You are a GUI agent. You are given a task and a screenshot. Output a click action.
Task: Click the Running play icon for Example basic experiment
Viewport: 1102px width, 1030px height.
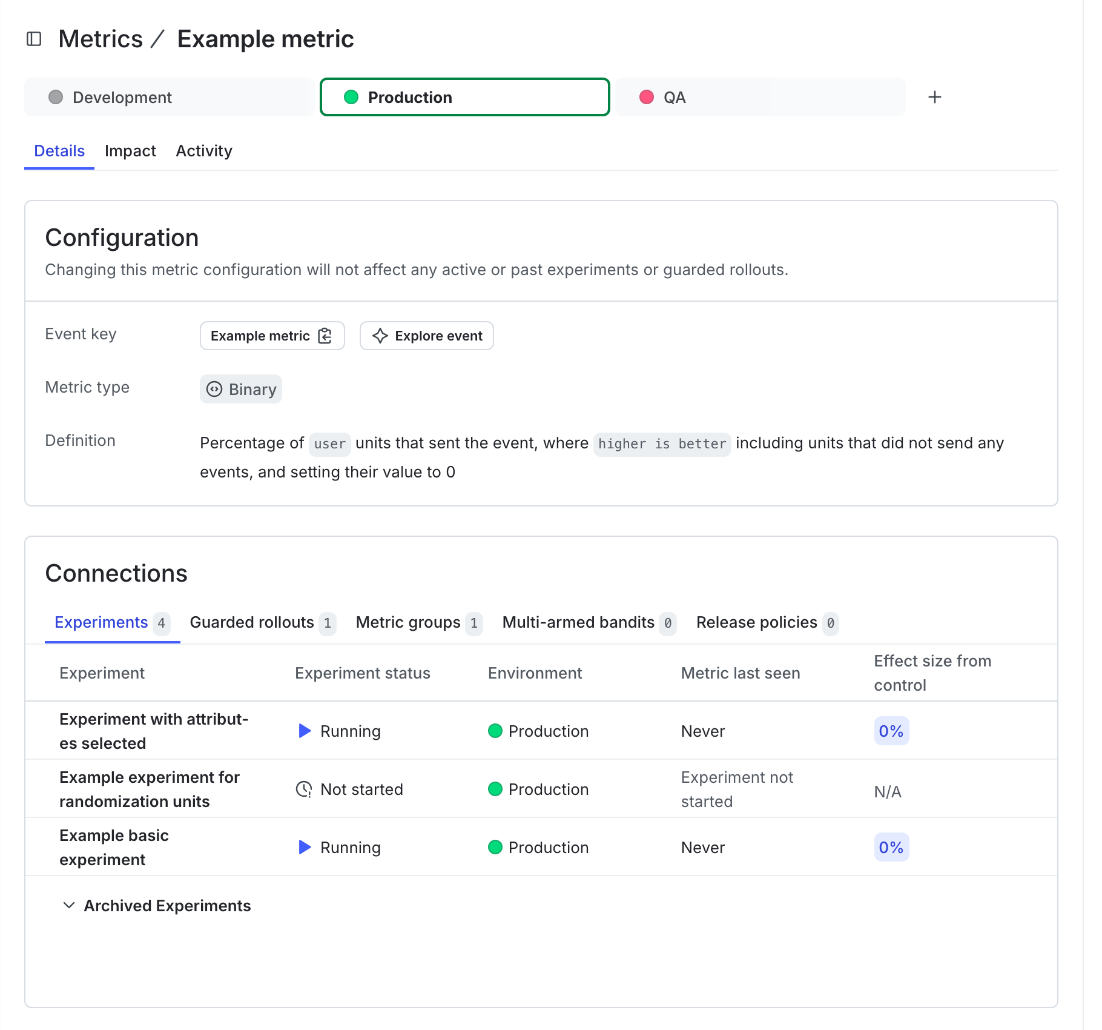(305, 847)
